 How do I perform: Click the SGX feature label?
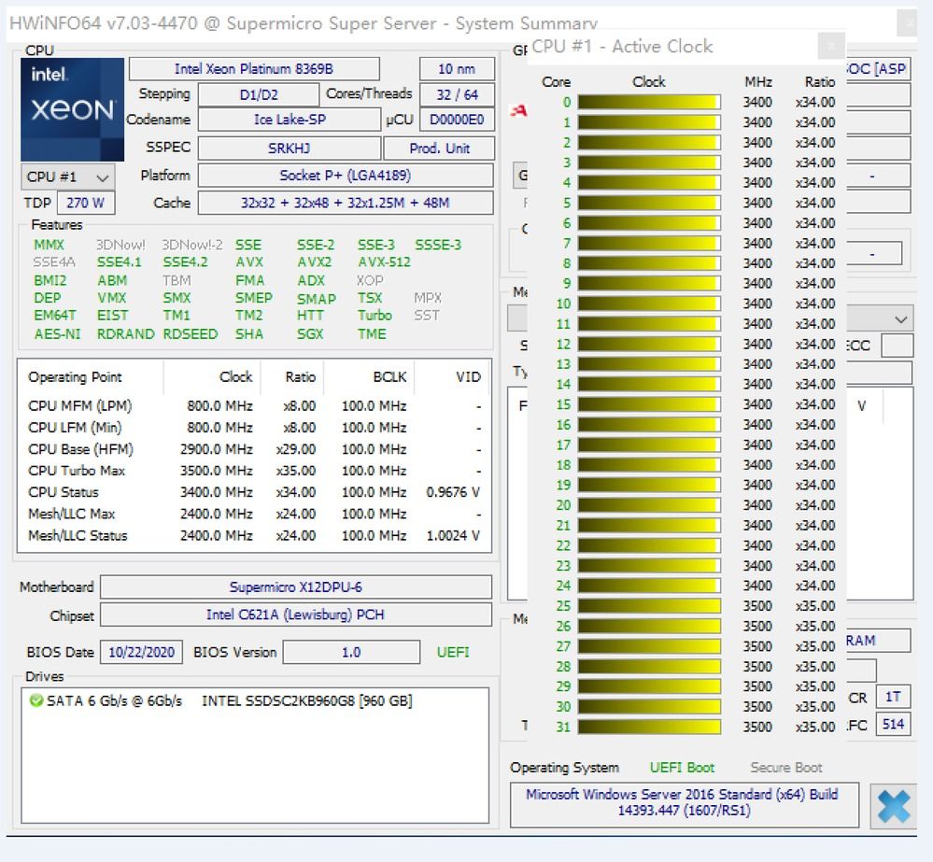click(310, 333)
